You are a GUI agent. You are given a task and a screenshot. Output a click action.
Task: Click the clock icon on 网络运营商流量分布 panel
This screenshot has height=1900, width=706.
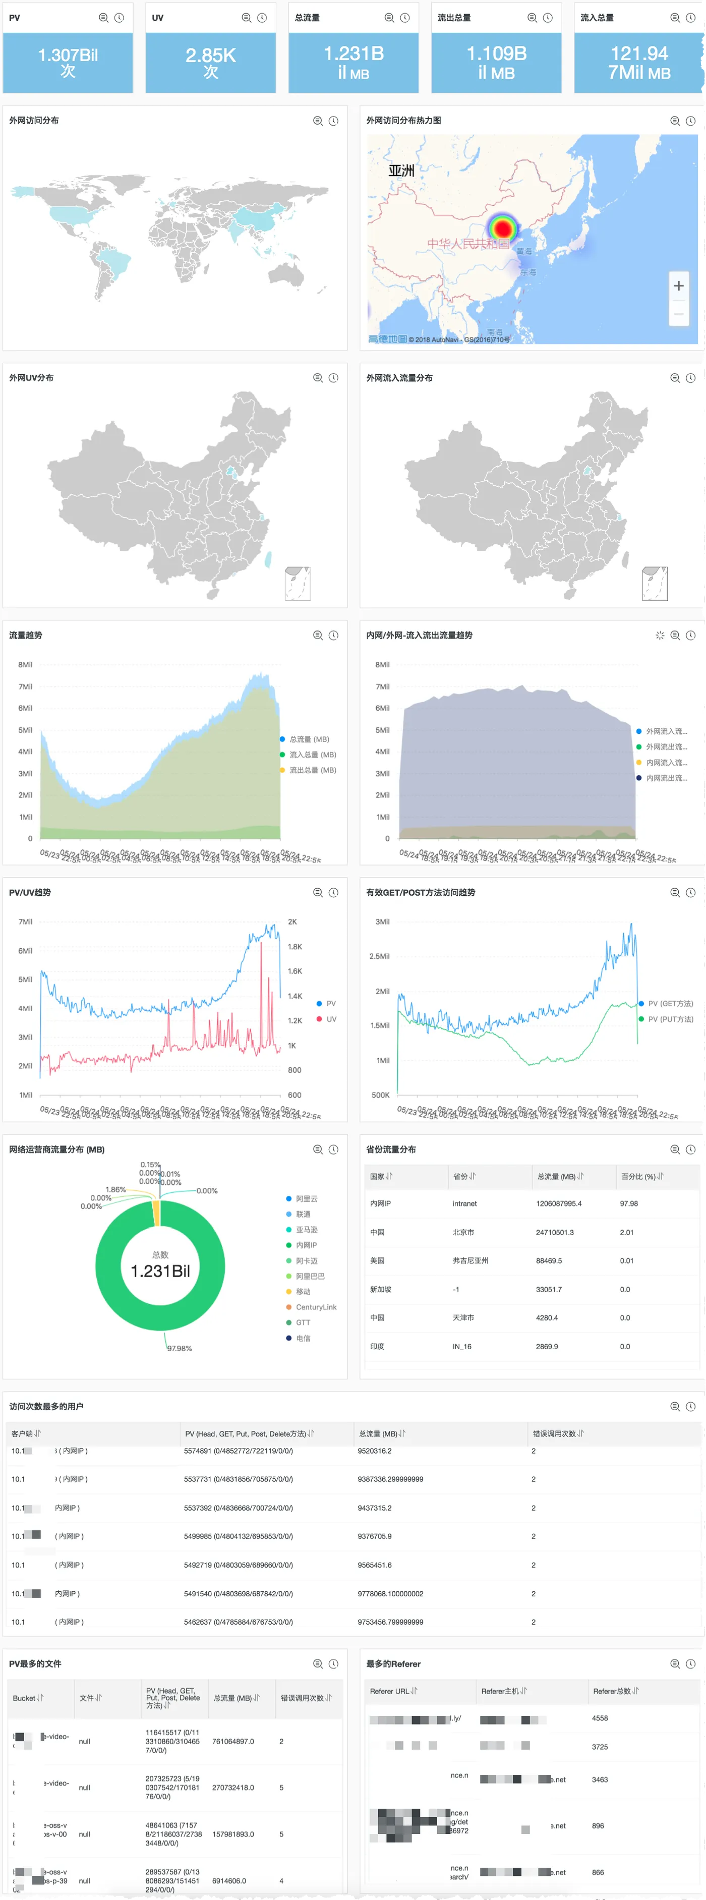click(x=333, y=1149)
